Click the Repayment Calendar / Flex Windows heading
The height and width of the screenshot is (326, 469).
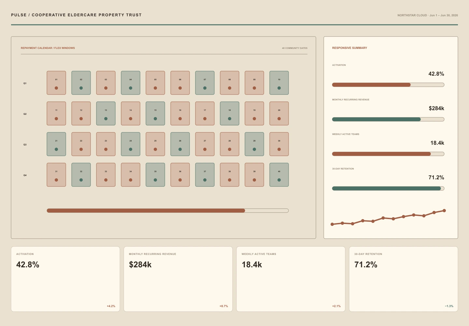pyautogui.click(x=48, y=48)
